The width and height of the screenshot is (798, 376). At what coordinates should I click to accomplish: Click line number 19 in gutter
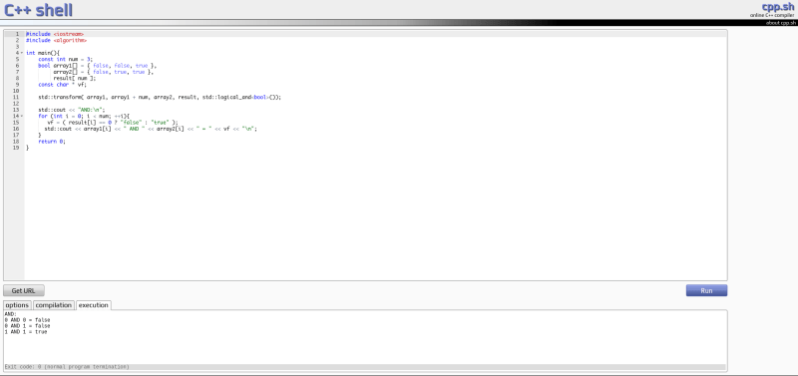tap(16, 148)
